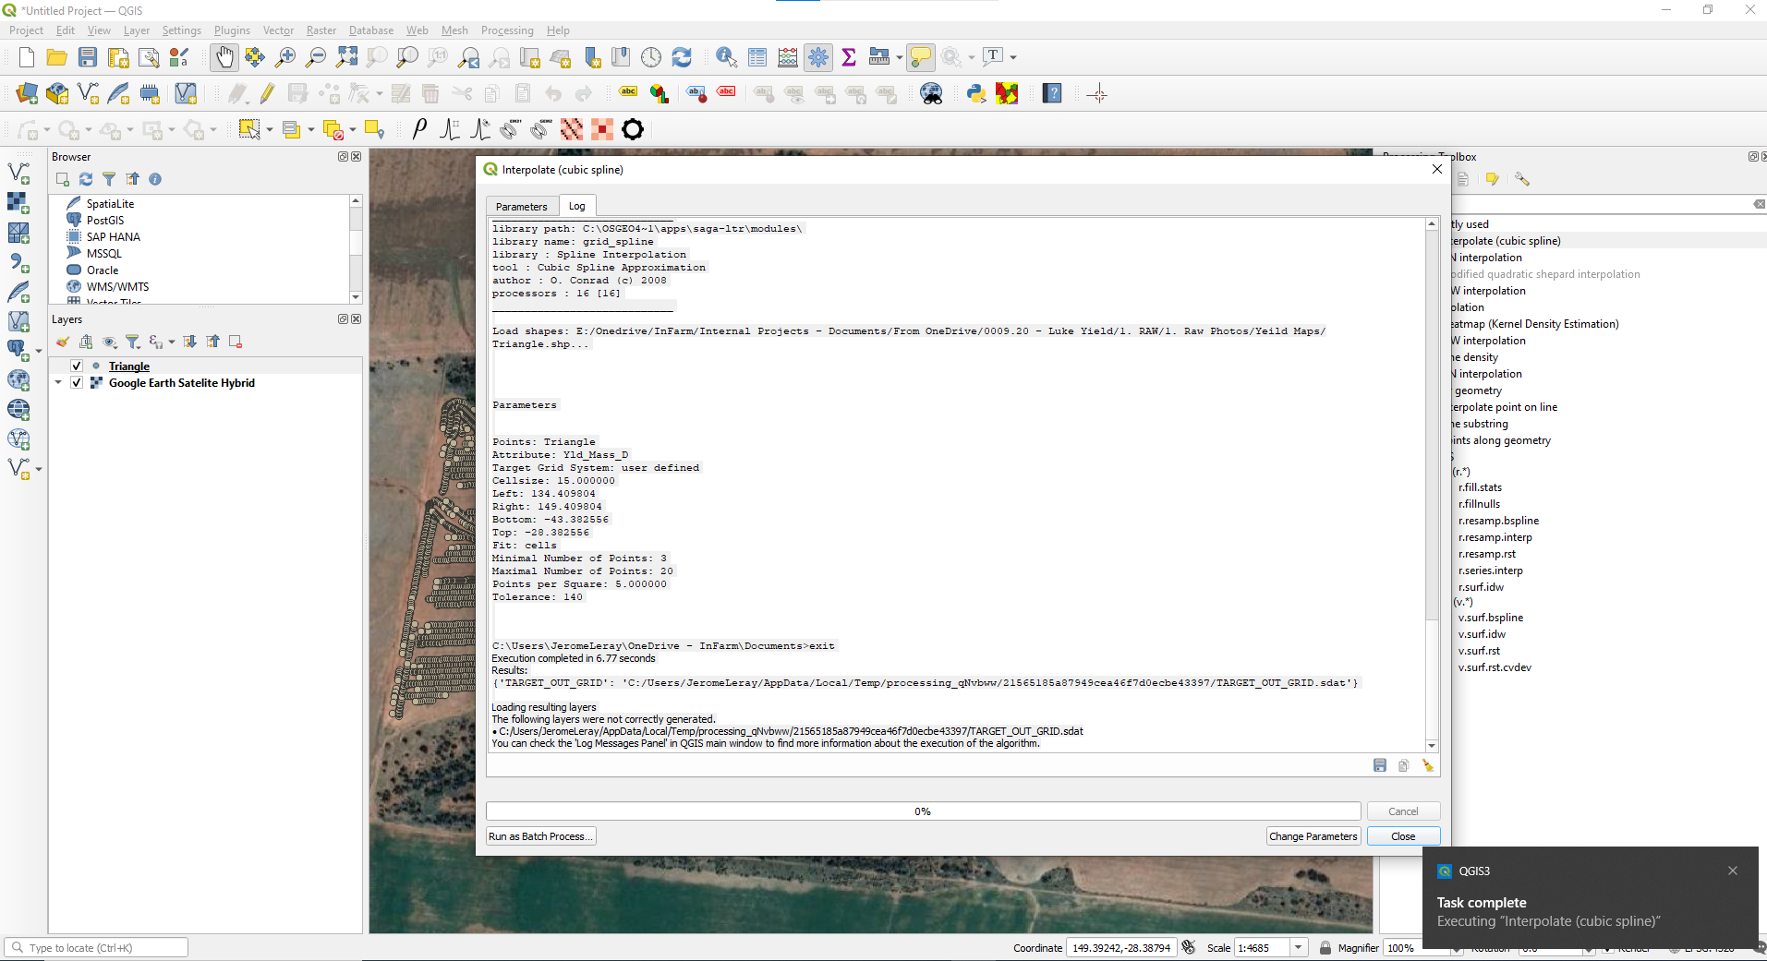The height and width of the screenshot is (961, 1767).
Task: Filter the Browser panel
Action: click(x=109, y=179)
